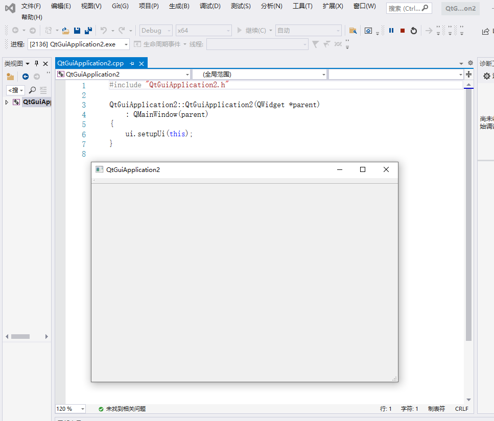Click the Navigate Backward circle arrow in main toolbar
The height and width of the screenshot is (421, 494).
click(x=15, y=31)
